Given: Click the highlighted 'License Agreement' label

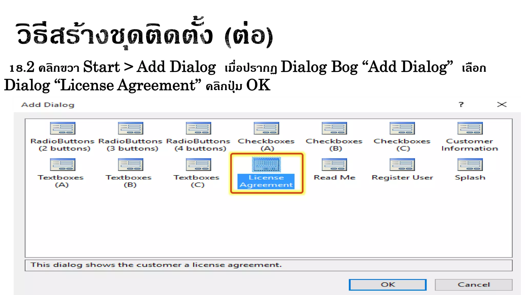Looking at the screenshot, I should tap(266, 181).
